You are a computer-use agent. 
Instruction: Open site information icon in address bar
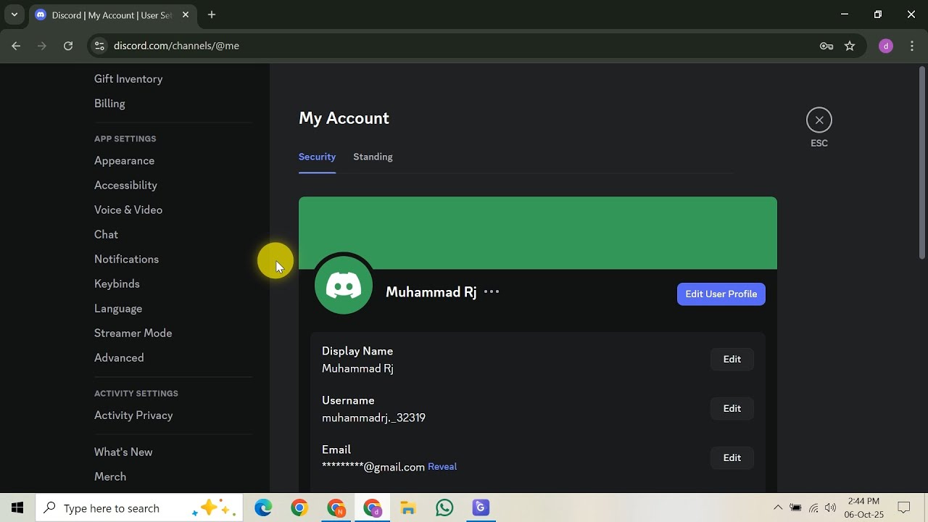click(x=99, y=46)
